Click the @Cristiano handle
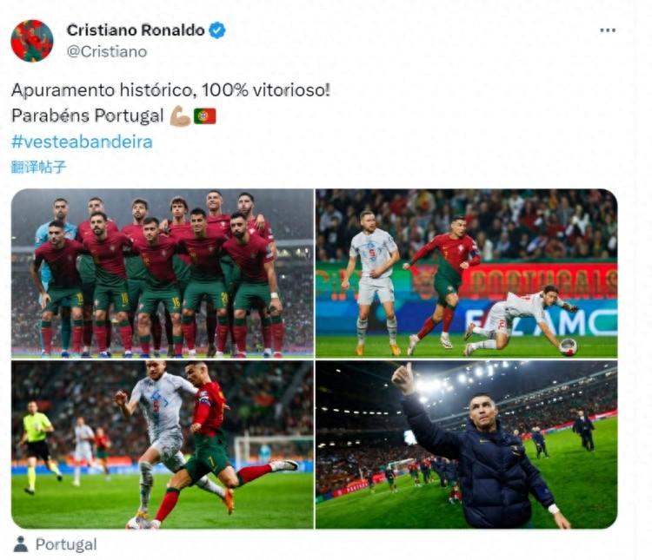 click(x=107, y=52)
